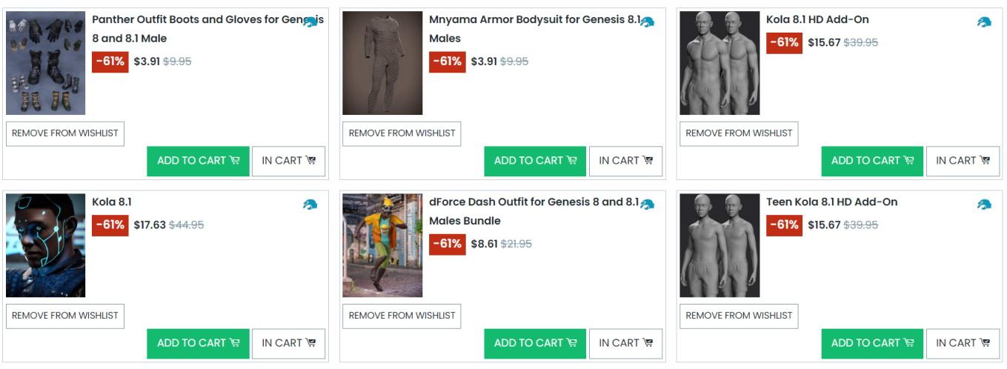Click blue animal icon on dForce Dash Outfit card
The image size is (1007, 369).
click(648, 205)
